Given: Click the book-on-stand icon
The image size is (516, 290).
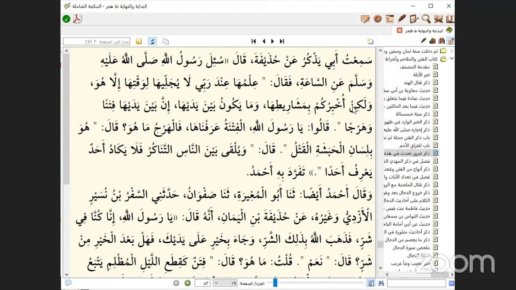Looking at the screenshot, I should click(x=438, y=19).
